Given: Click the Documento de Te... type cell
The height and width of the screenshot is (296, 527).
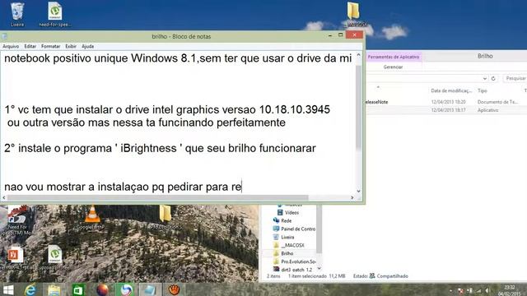Looking at the screenshot, I should tap(497, 102).
